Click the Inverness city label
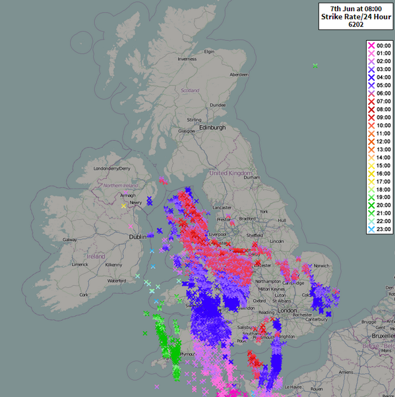This screenshot has width=395, height=397. (187, 59)
